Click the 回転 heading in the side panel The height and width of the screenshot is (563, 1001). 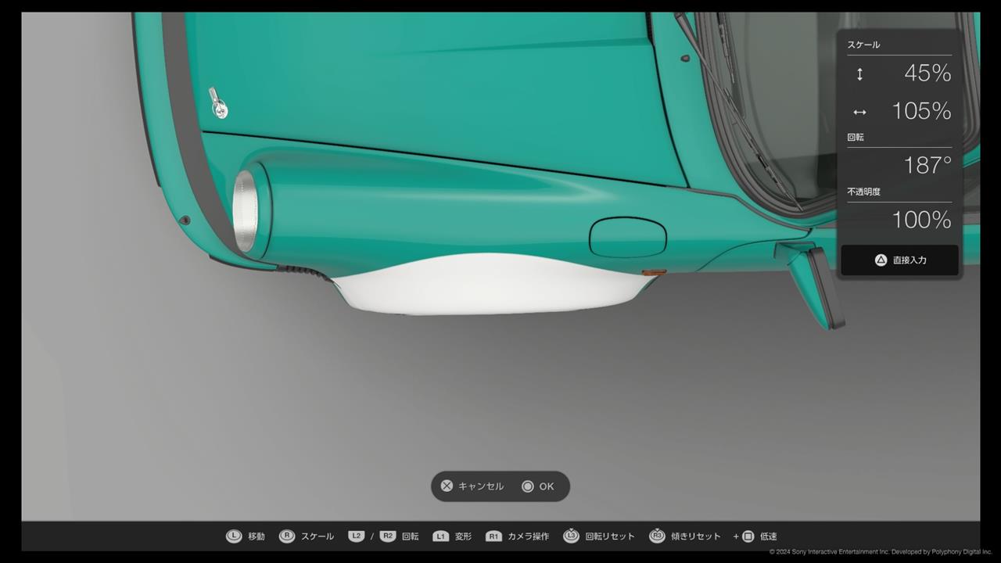(x=856, y=137)
